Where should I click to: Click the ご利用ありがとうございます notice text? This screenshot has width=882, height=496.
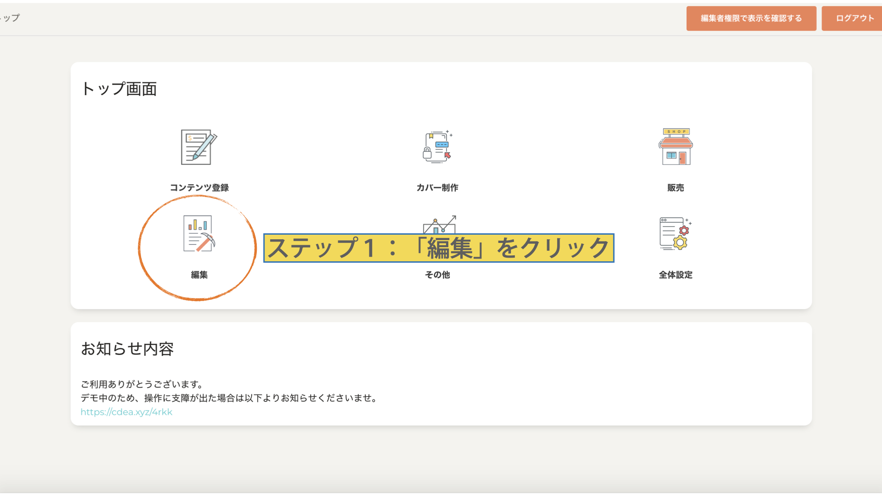point(142,384)
